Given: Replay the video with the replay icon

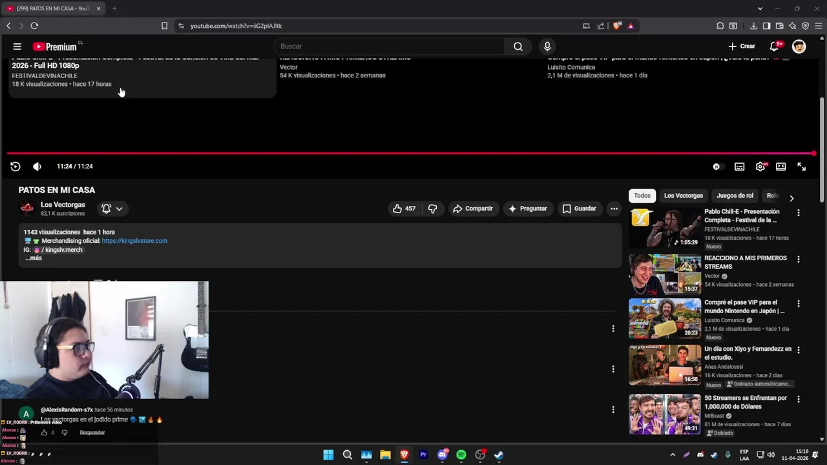Looking at the screenshot, I should [x=16, y=167].
